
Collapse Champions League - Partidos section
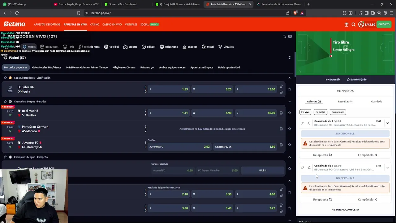290,102
